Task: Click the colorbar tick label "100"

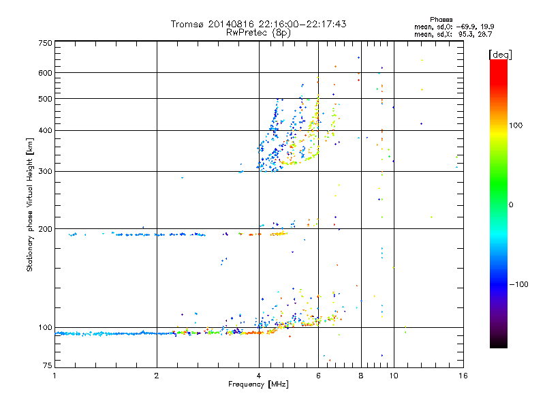Action: coord(516,125)
